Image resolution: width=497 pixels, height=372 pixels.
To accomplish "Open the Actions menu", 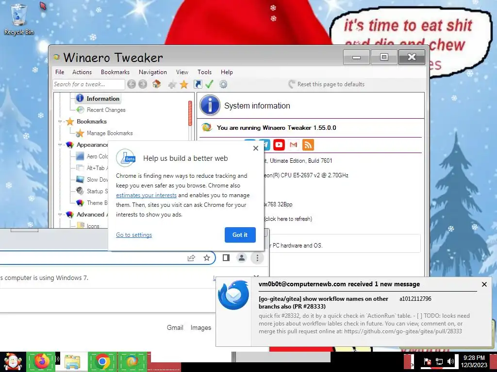I will click(x=82, y=72).
